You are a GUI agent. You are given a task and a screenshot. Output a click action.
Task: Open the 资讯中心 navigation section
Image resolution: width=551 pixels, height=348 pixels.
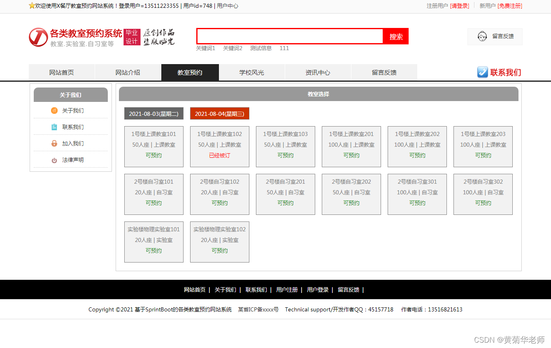(318, 72)
